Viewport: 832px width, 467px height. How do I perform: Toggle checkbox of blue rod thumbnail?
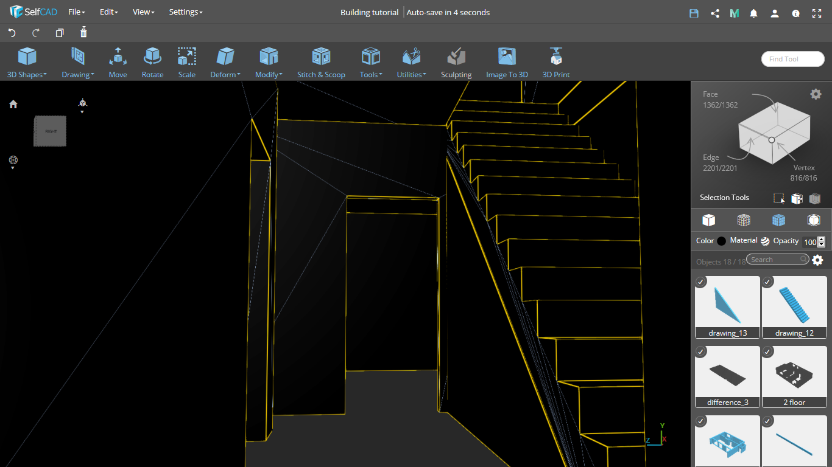pos(768,421)
